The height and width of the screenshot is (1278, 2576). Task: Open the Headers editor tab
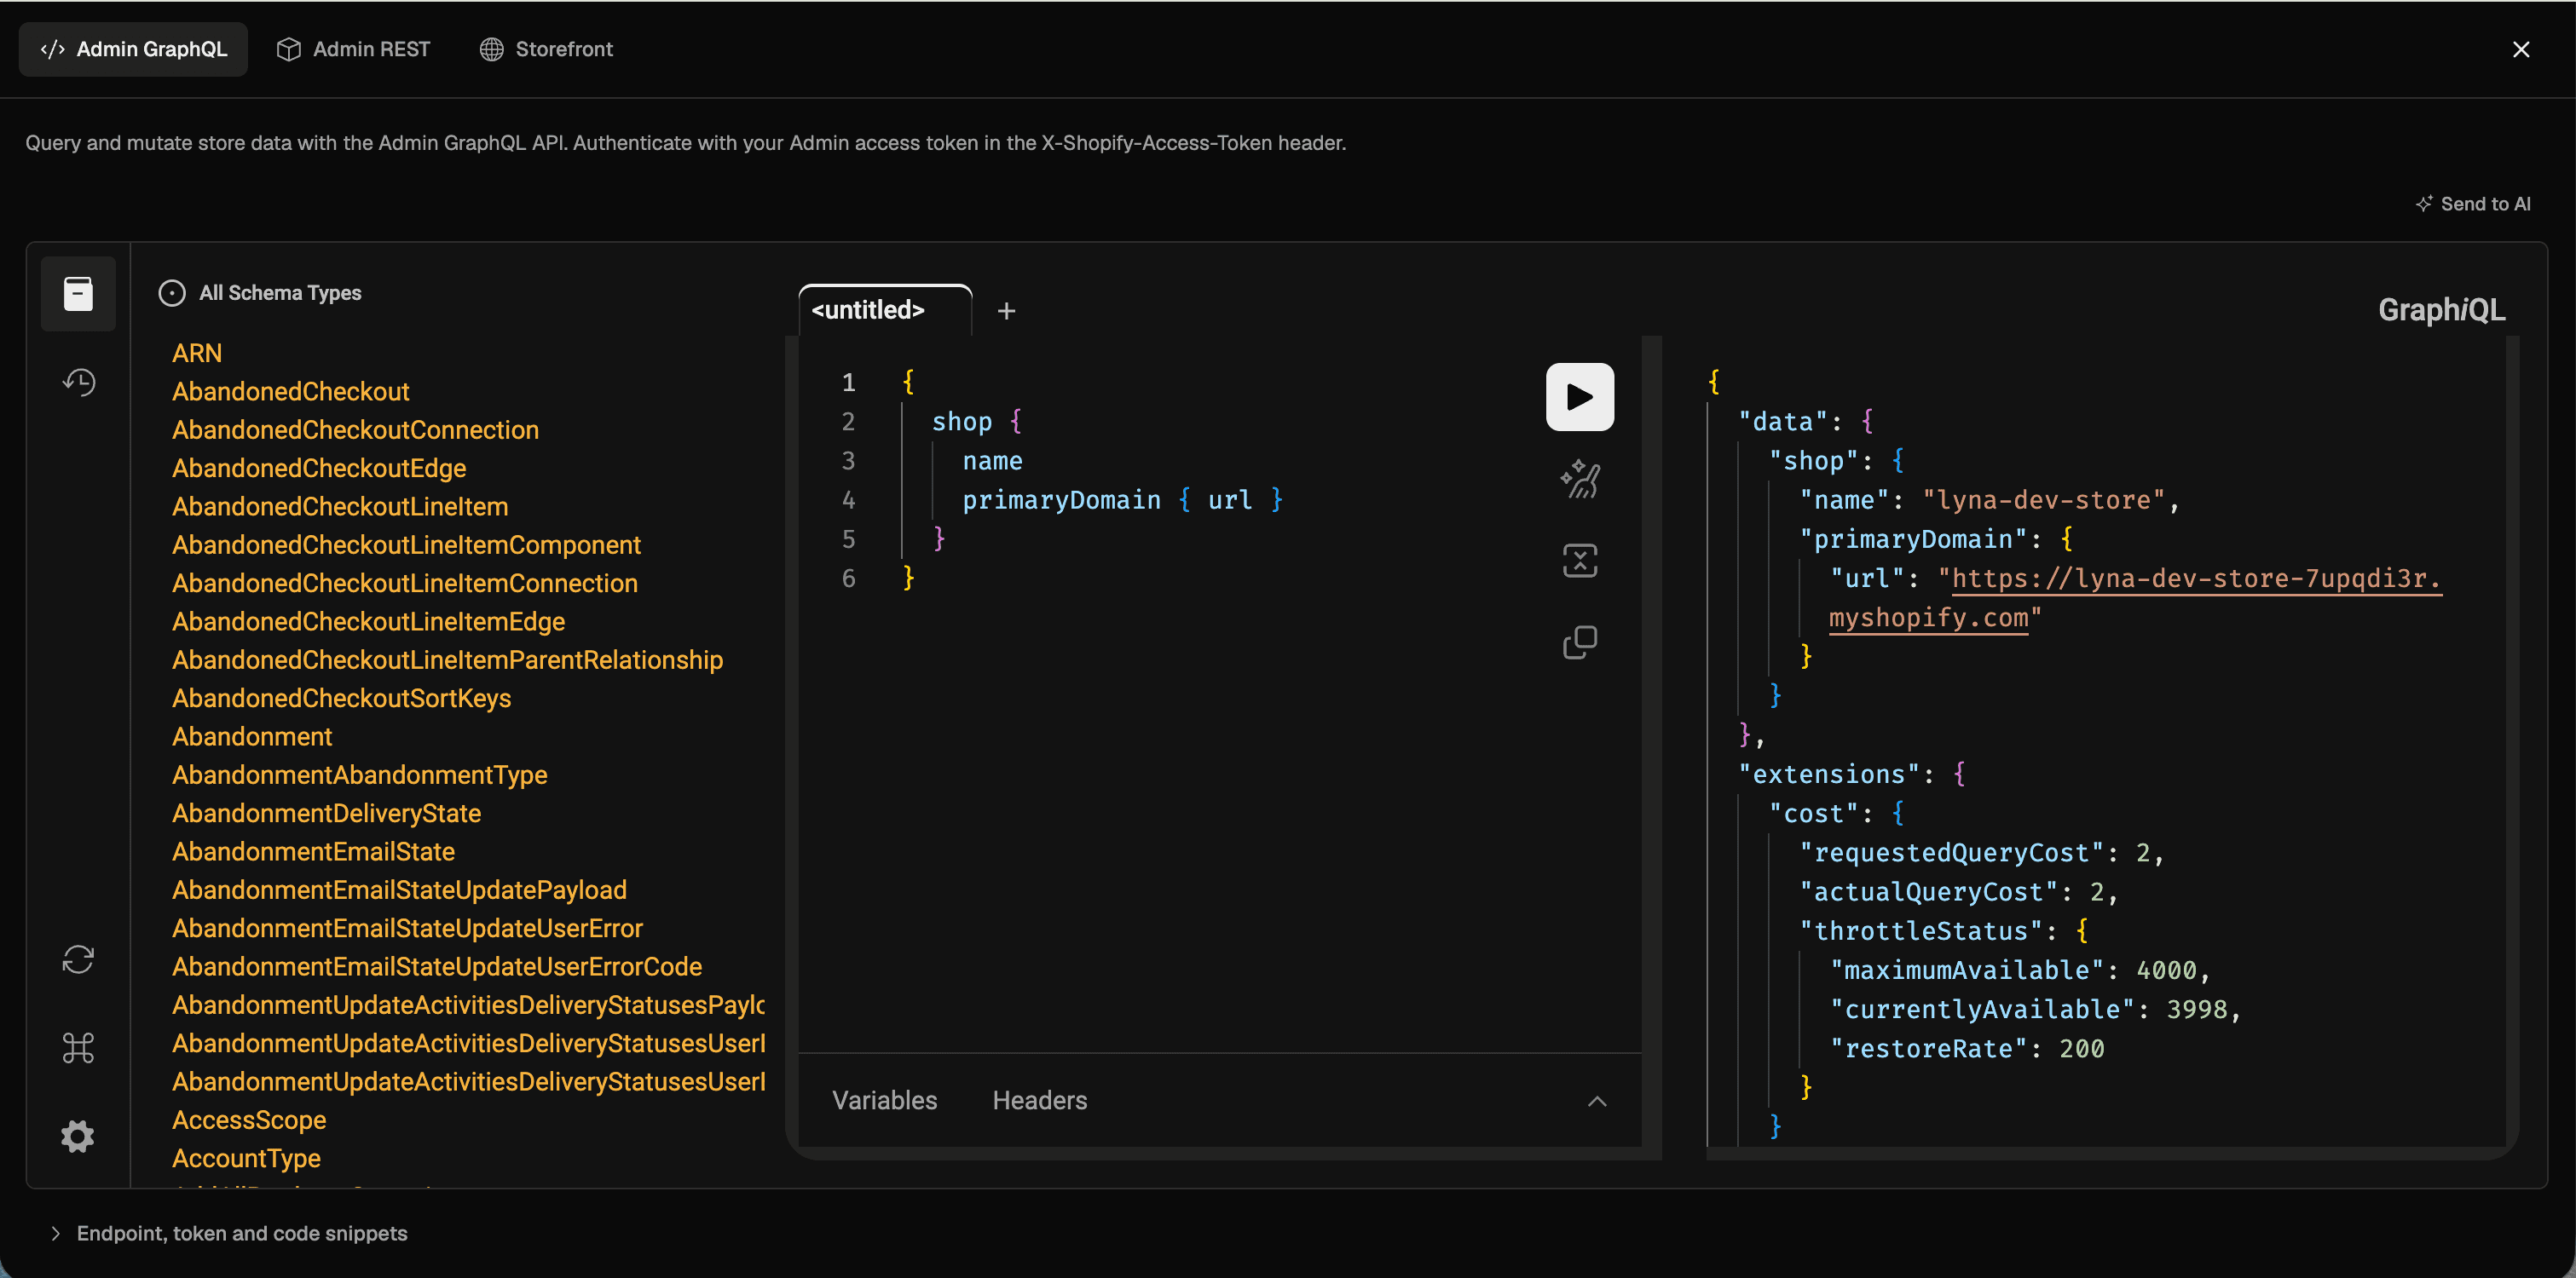click(x=1040, y=1100)
